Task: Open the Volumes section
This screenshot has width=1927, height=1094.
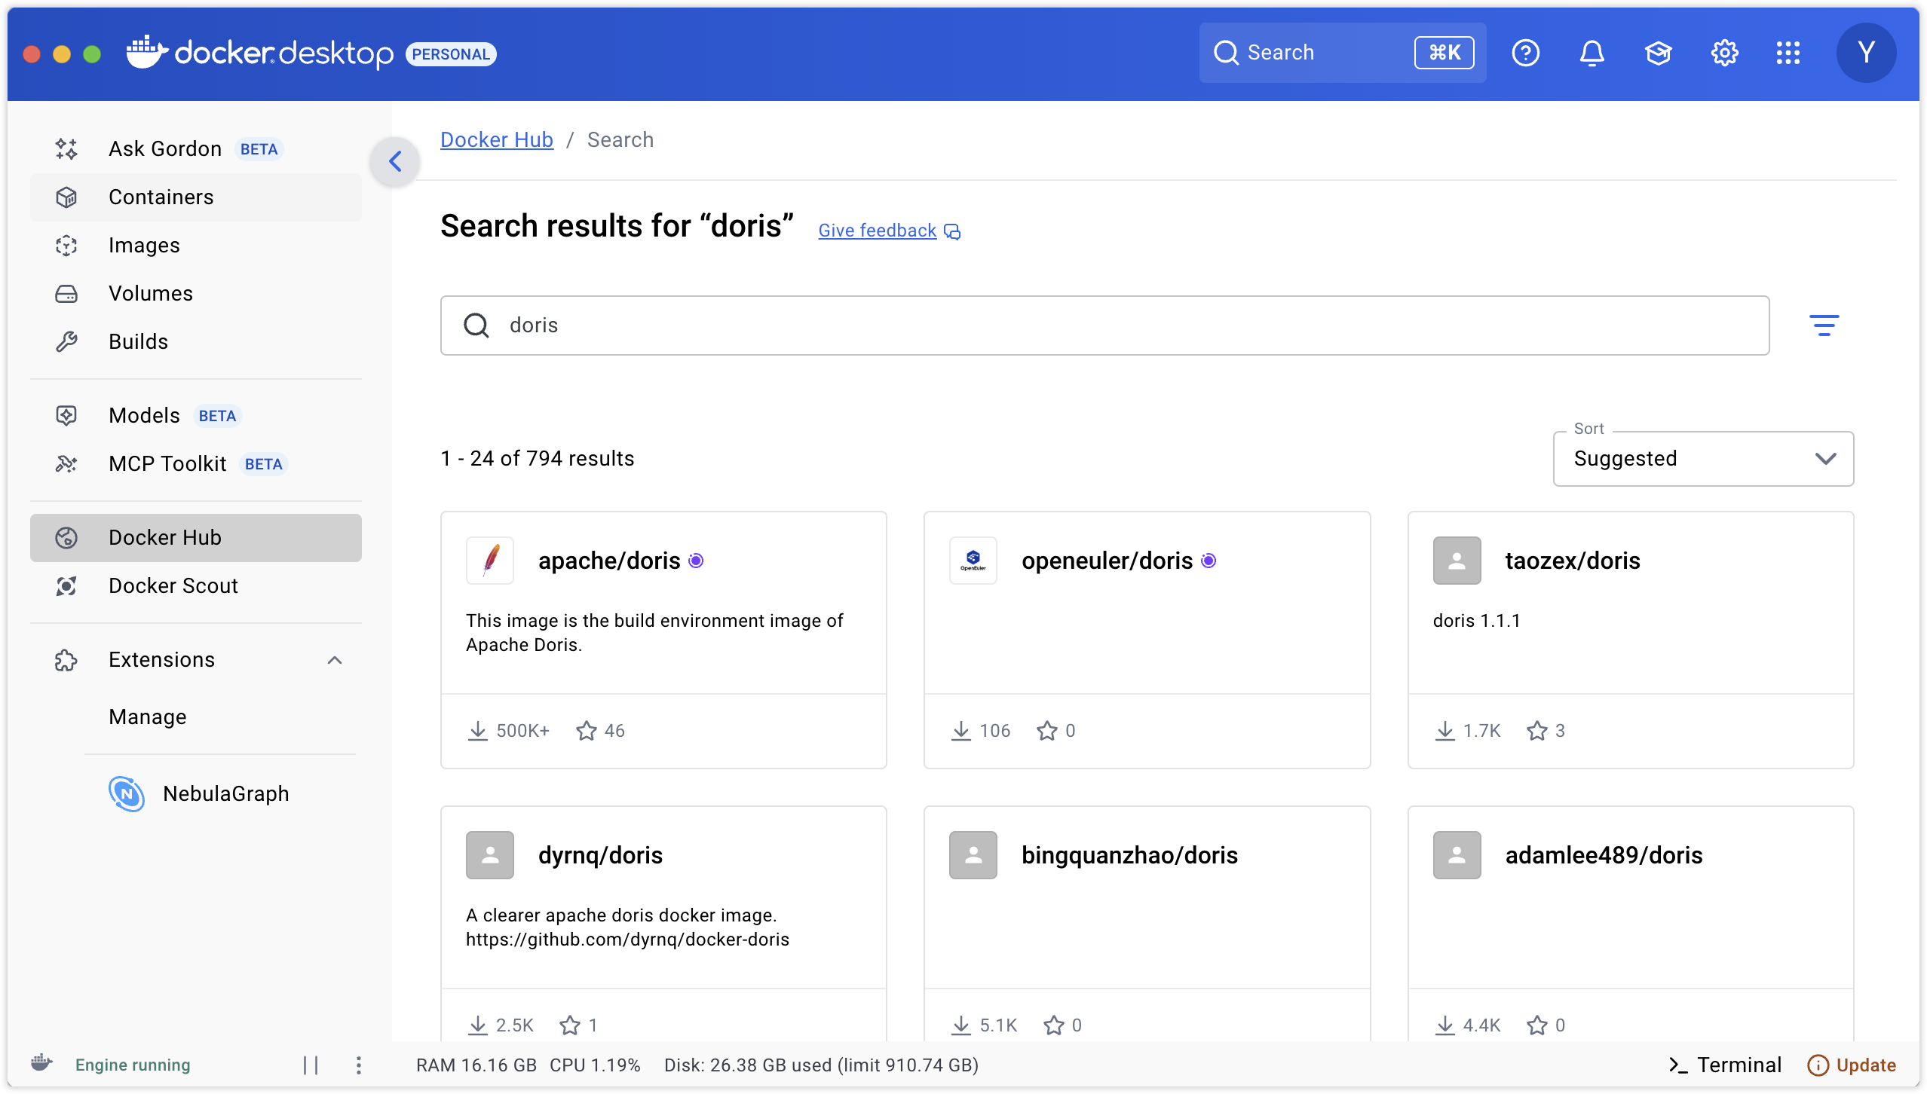Action: [150, 294]
